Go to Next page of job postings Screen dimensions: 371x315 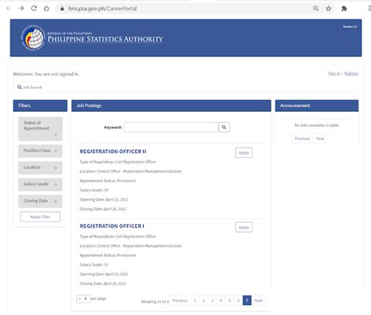[x=258, y=300]
